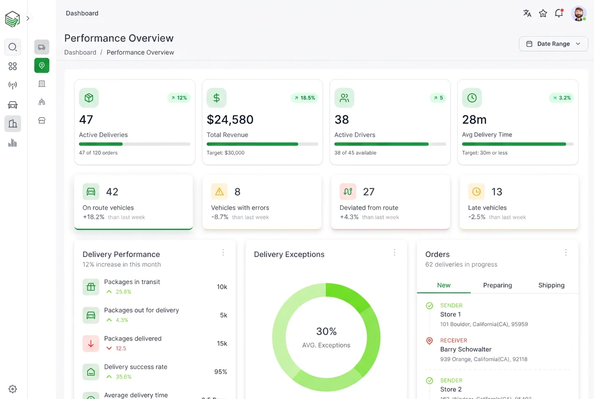Expand the sidebar with the chevron arrow
The height and width of the screenshot is (399, 594).
pos(28,18)
